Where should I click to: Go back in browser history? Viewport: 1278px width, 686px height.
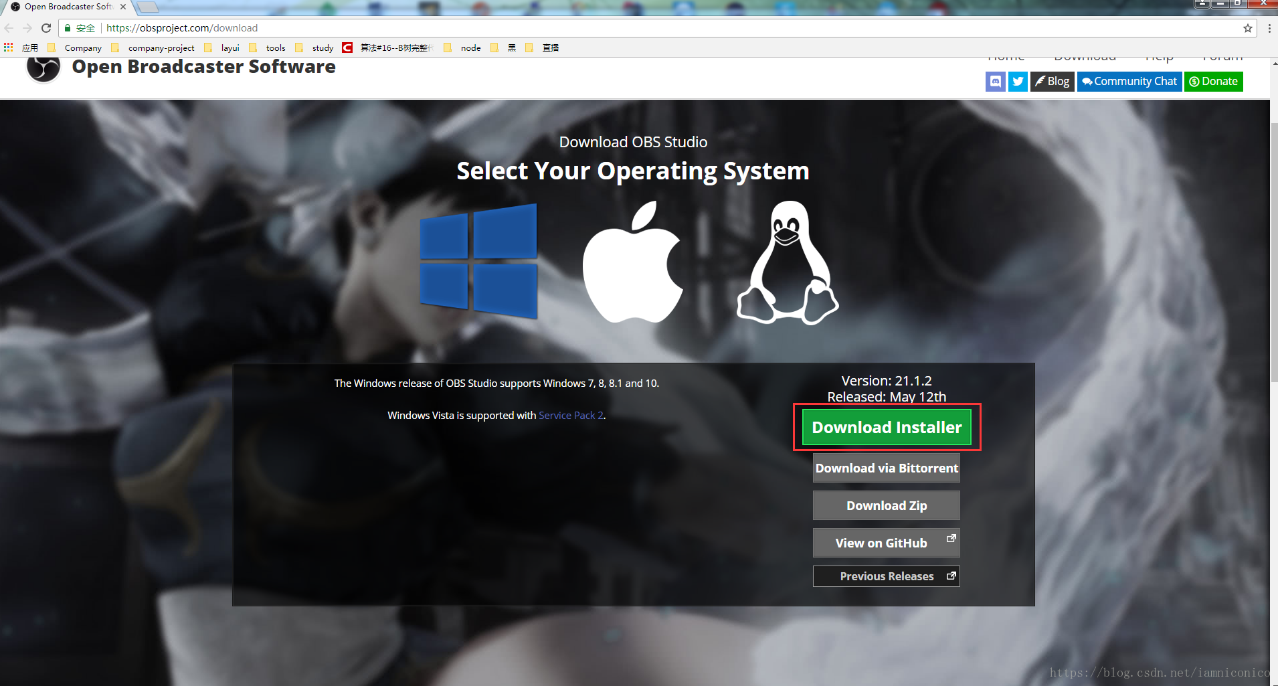(9, 28)
